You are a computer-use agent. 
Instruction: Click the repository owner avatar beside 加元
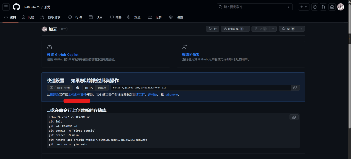[x=44, y=29]
